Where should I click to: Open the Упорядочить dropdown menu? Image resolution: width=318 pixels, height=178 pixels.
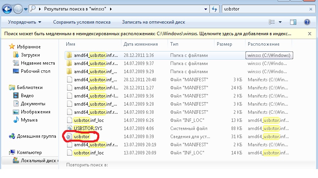(24, 22)
